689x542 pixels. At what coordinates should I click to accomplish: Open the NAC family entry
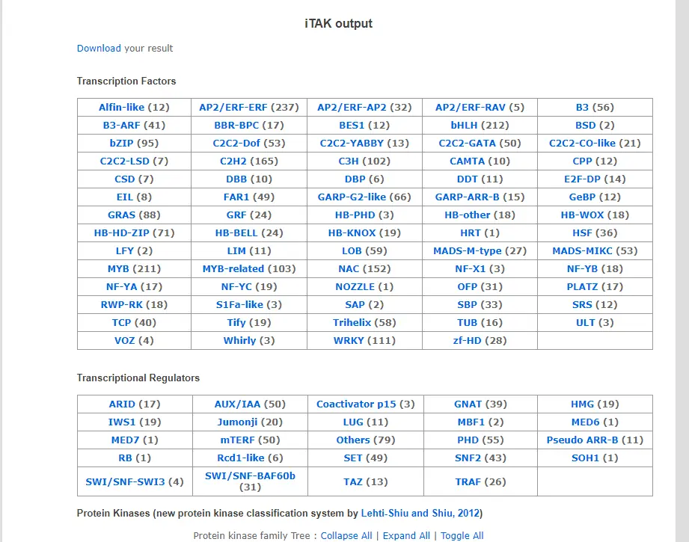pyautogui.click(x=349, y=268)
